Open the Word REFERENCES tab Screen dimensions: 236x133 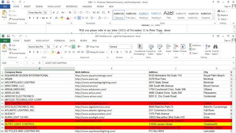pyautogui.click(x=72, y=7)
